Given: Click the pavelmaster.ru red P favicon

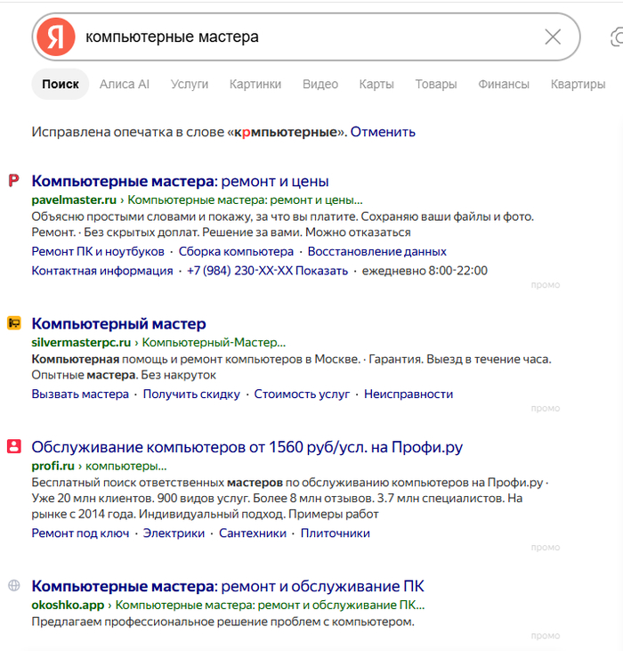Looking at the screenshot, I should point(13,181).
